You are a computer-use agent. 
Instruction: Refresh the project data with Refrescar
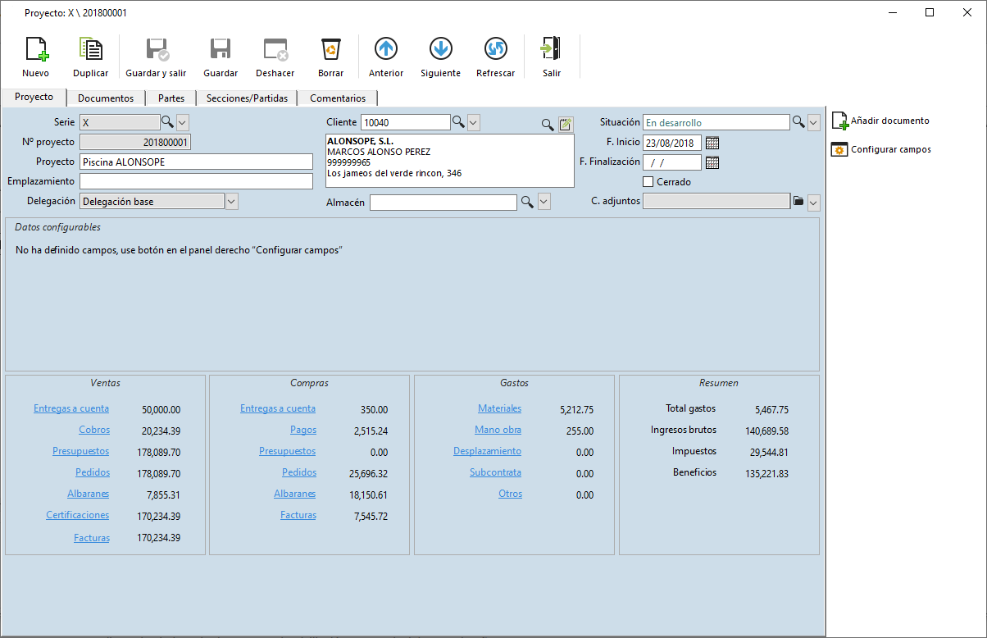pos(495,57)
